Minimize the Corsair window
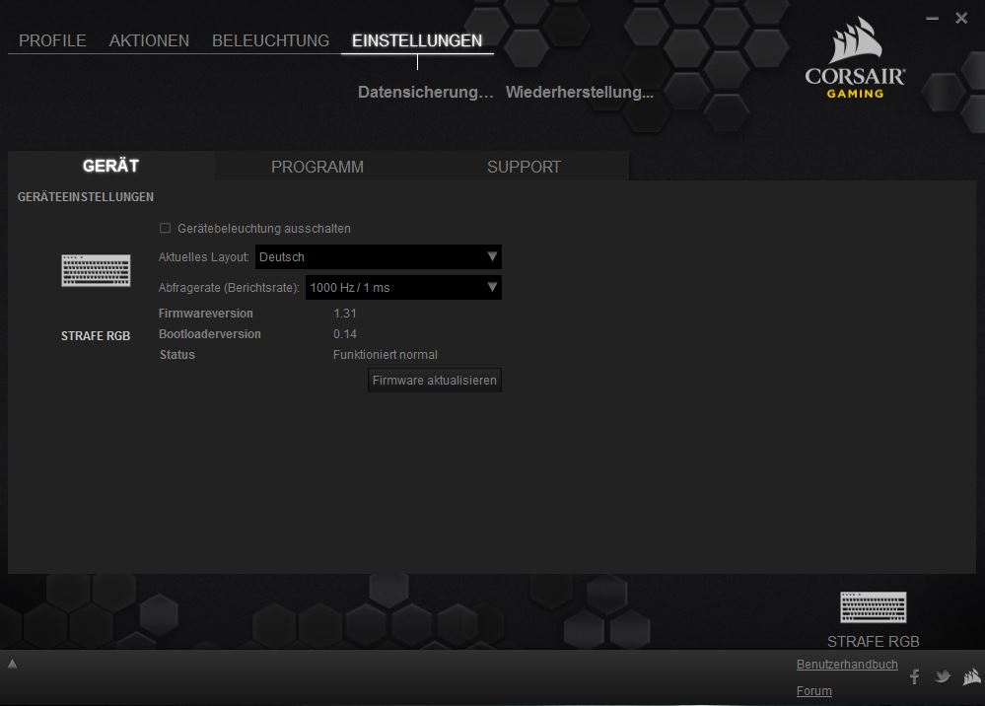Screen dimensions: 985x706 click(x=932, y=18)
